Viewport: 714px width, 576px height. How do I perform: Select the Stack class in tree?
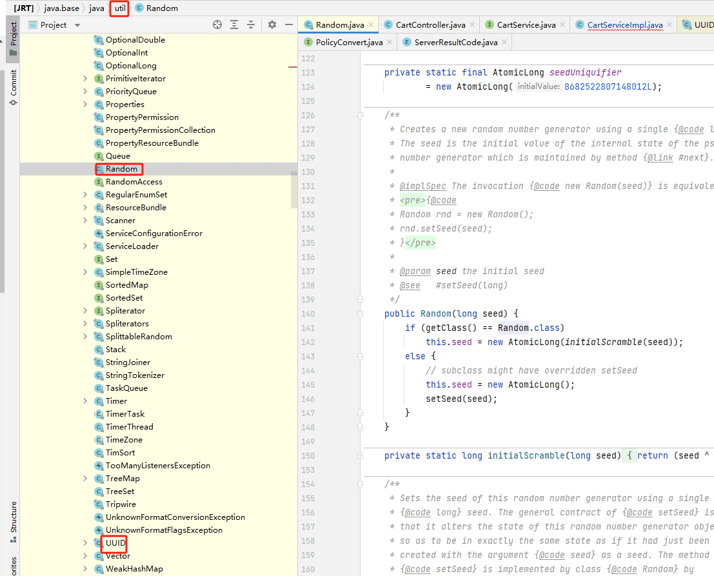point(115,349)
